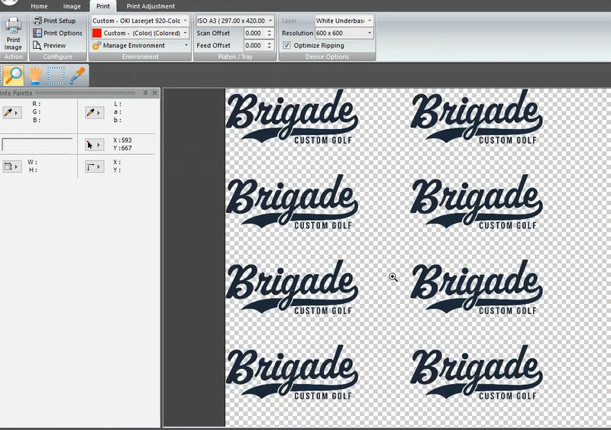Expand the Manage Environment menu
The height and width of the screenshot is (430, 611).
186,46
